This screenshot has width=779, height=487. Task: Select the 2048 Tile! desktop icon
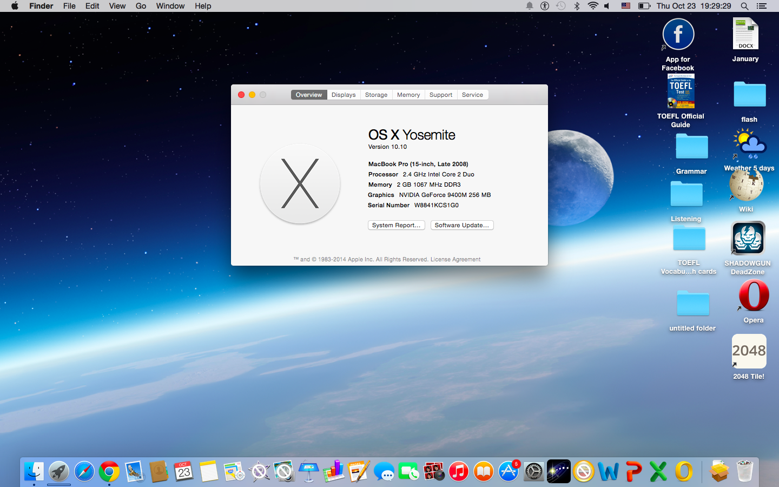pyautogui.click(x=749, y=351)
